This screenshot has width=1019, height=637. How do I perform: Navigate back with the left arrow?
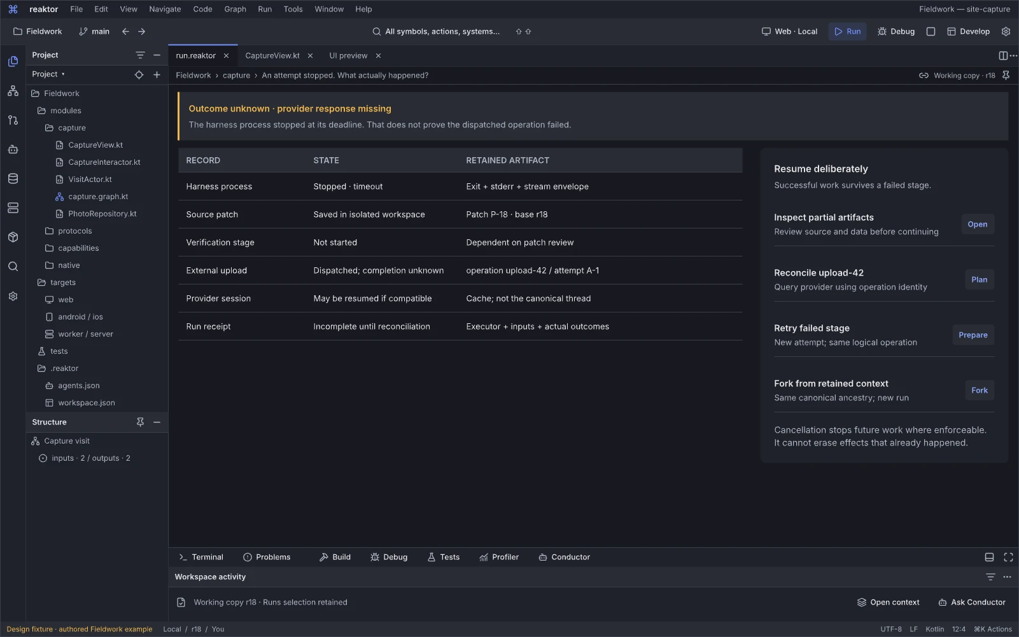point(125,31)
